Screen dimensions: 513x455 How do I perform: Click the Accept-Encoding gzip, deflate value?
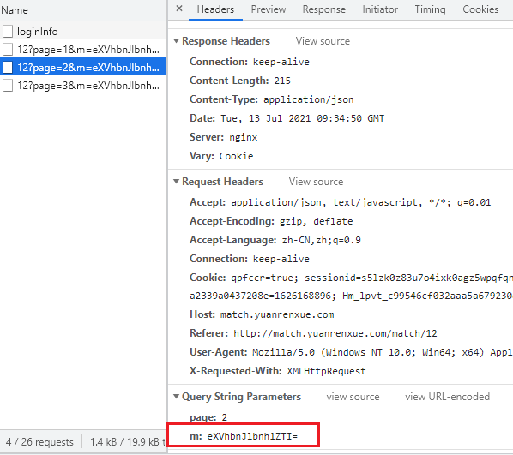click(316, 222)
